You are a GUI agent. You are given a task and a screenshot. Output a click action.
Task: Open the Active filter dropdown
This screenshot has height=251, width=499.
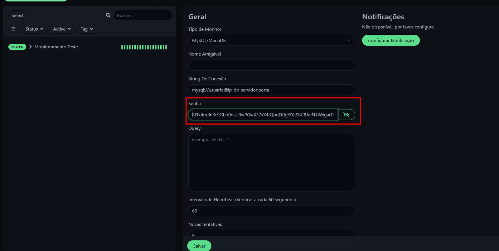click(x=62, y=29)
